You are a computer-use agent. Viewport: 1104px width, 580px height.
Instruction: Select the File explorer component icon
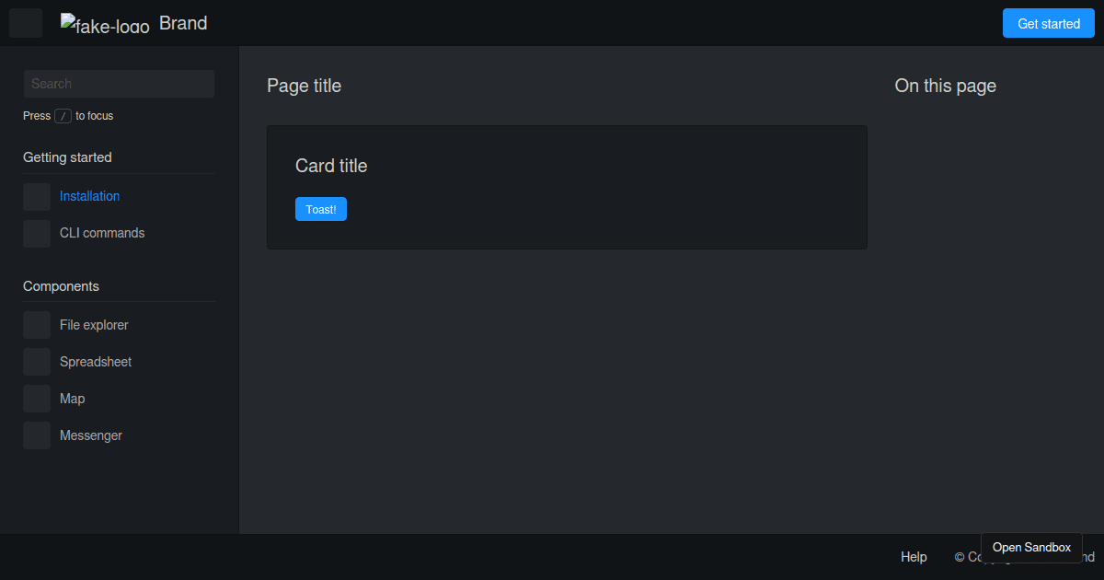[36, 324]
